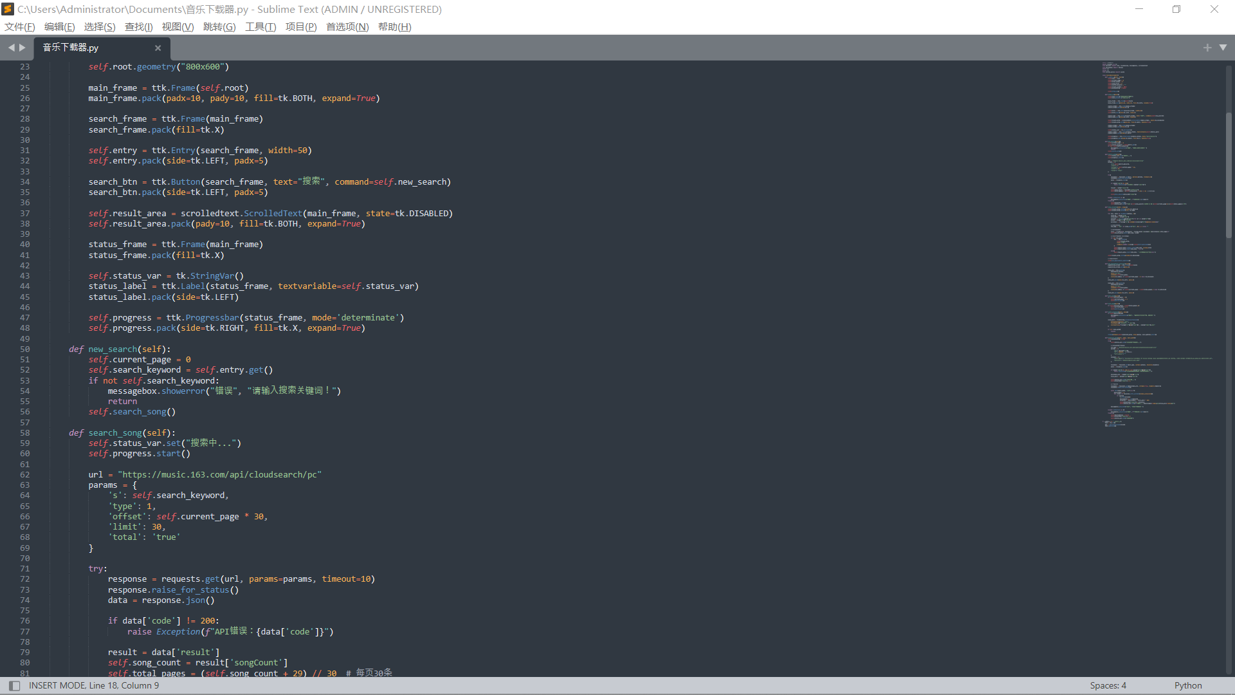Open the 查找(I) menu
This screenshot has width=1235, height=695.
tap(138, 26)
